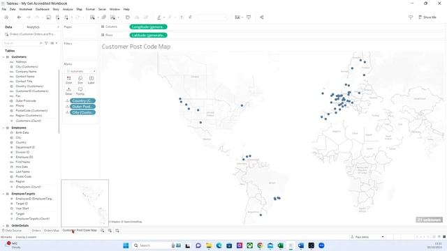Click the City (Customers) pill on Marks card
The image size is (447, 251).
82,112
